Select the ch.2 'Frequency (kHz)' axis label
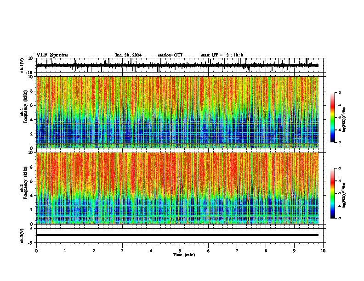The width and height of the screenshot is (364, 281). click(25, 183)
